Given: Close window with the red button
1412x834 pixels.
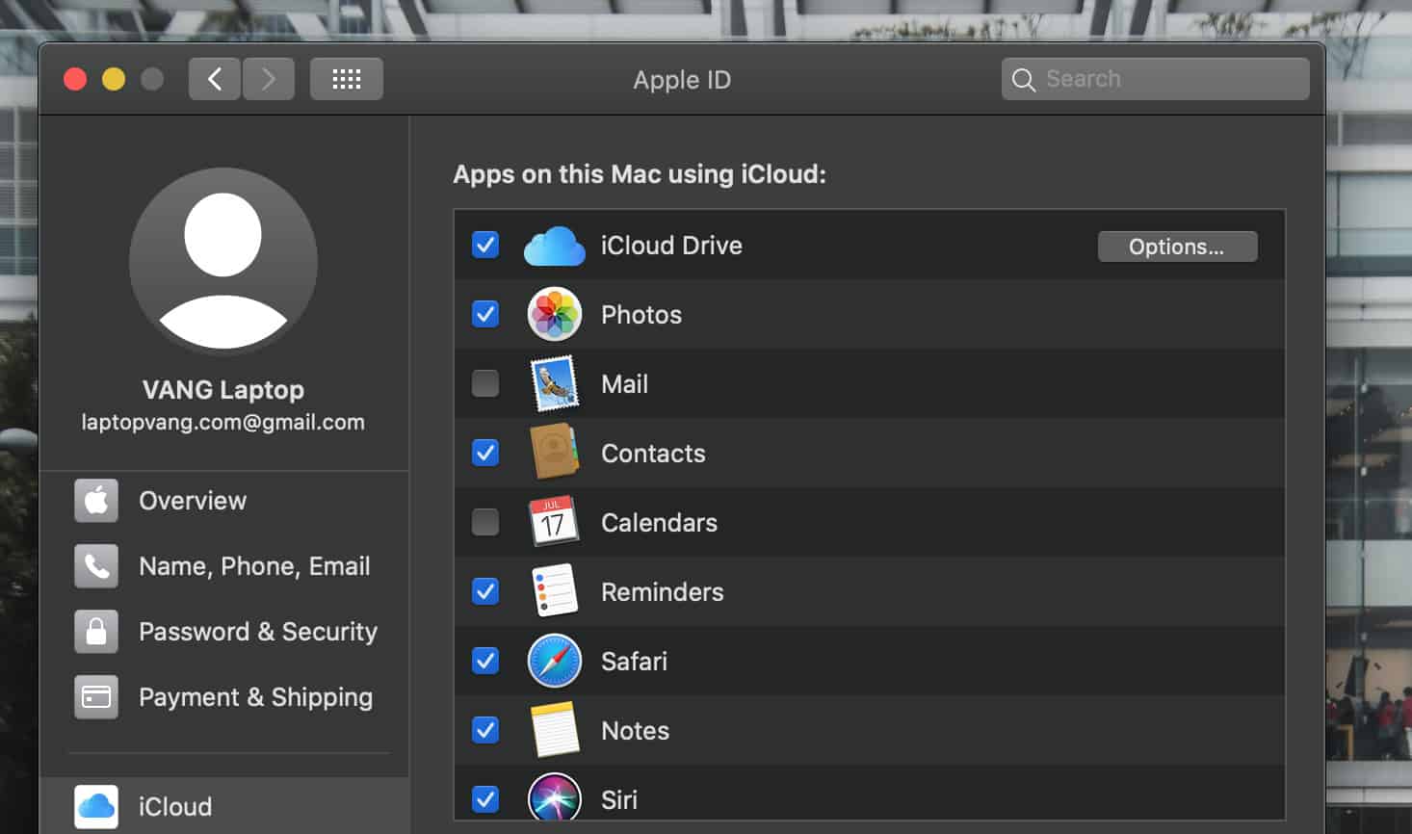Looking at the screenshot, I should 75,79.
